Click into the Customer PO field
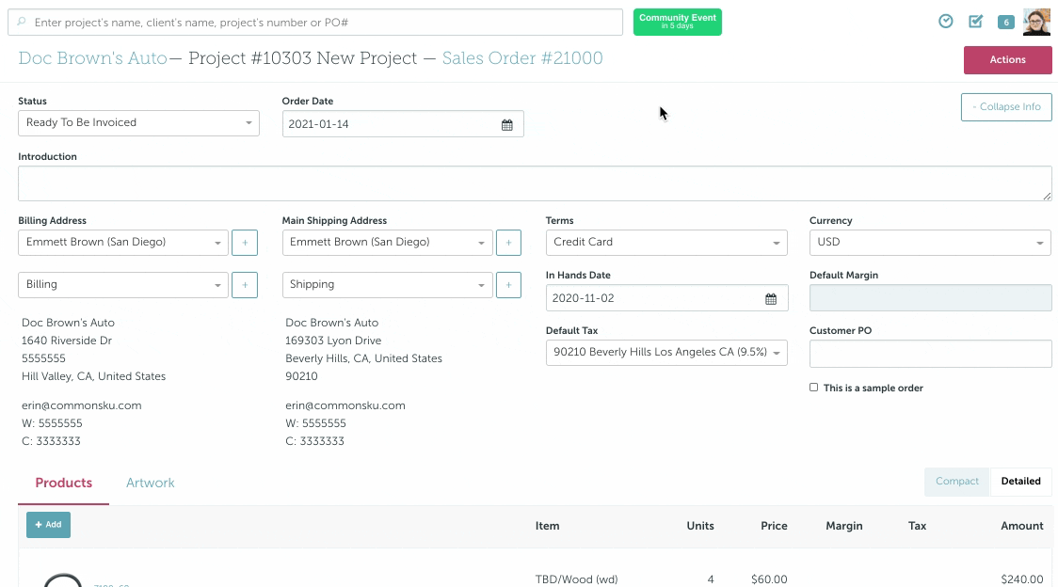Viewport: 1058px width, 587px height. click(x=930, y=354)
